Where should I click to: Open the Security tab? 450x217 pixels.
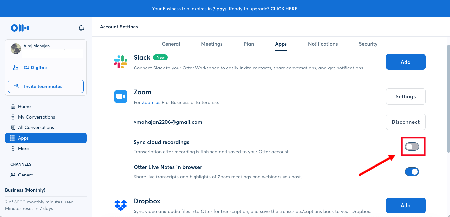[368, 44]
